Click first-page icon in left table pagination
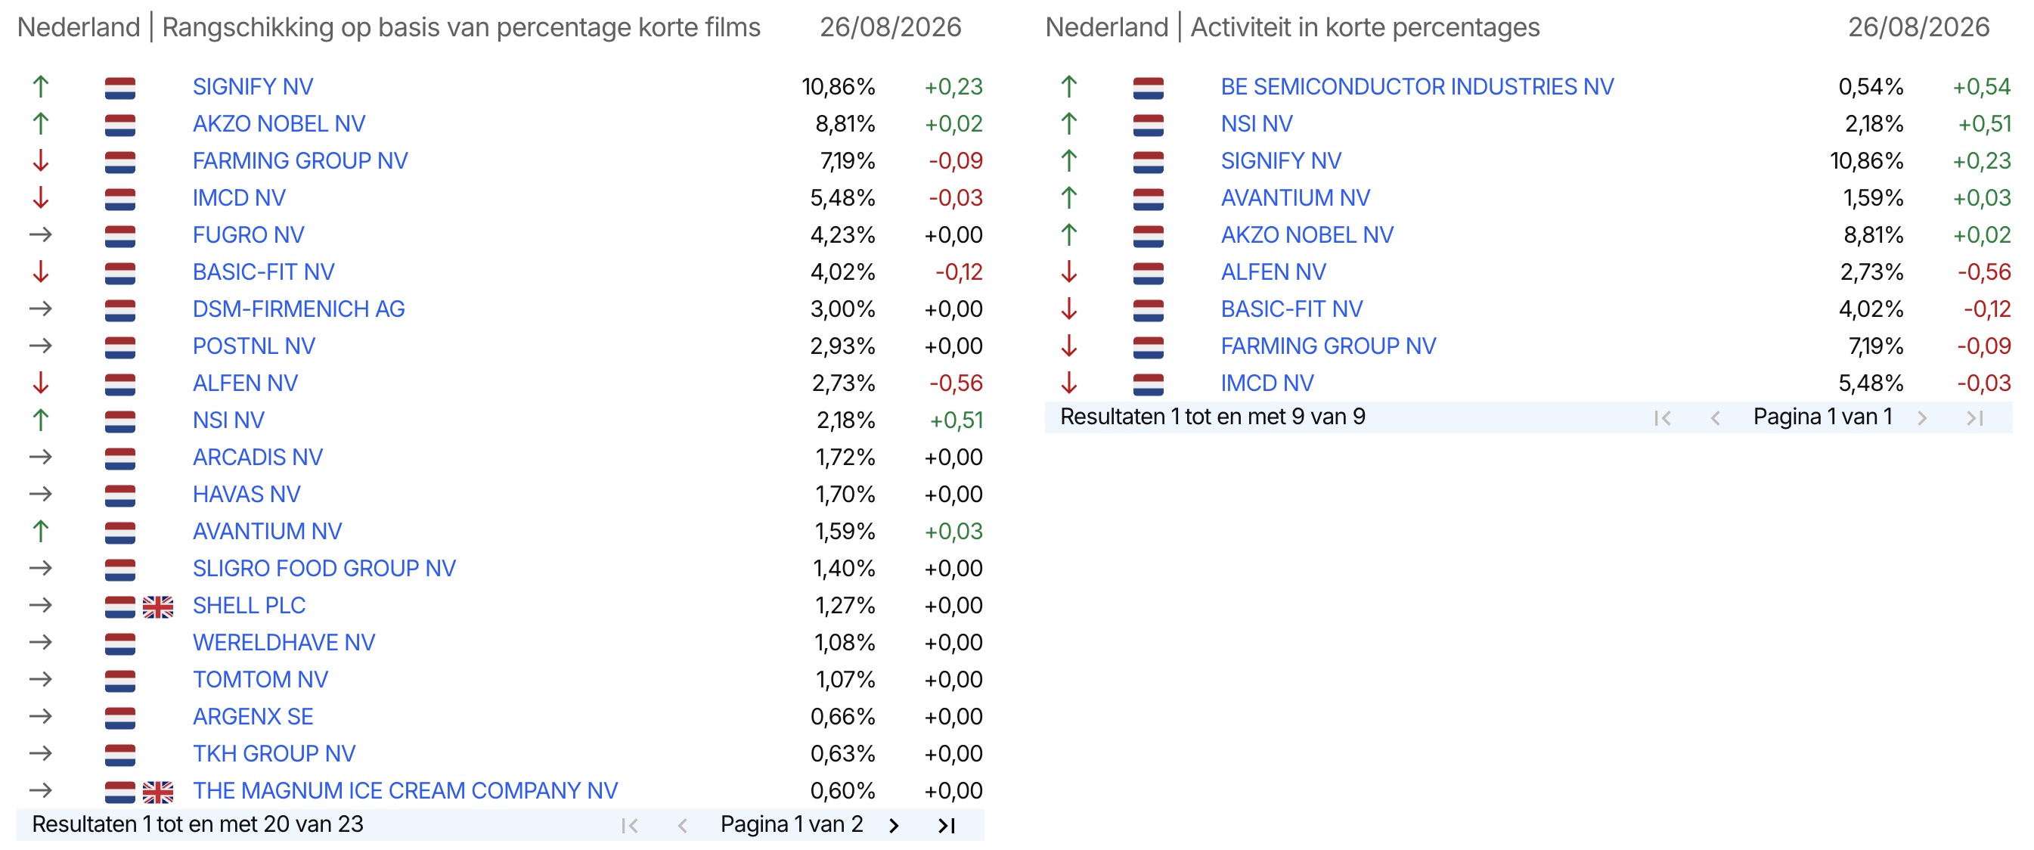The width and height of the screenshot is (2034, 850). point(629,826)
